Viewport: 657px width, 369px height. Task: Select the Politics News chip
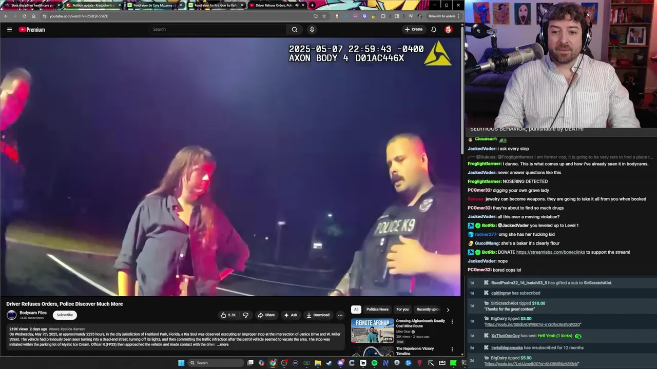point(377,309)
